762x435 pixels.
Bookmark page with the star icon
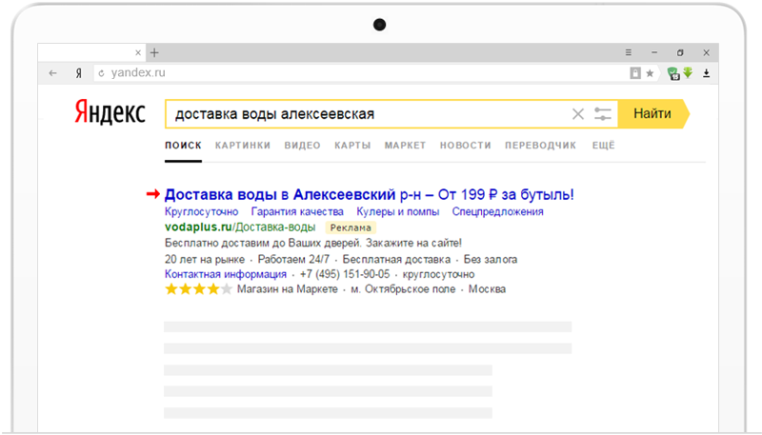point(650,73)
